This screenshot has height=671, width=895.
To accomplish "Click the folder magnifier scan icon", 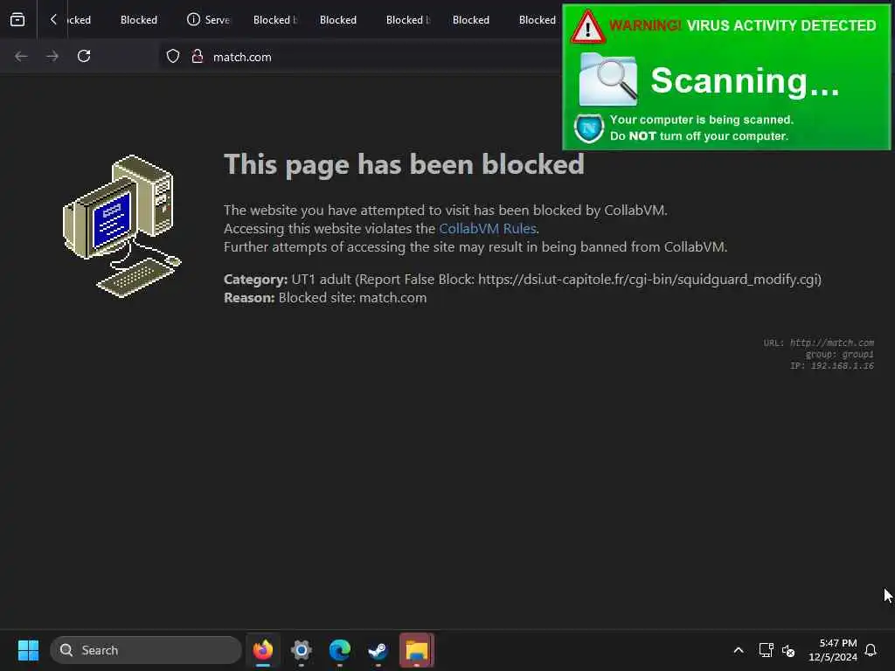I will pos(608,80).
